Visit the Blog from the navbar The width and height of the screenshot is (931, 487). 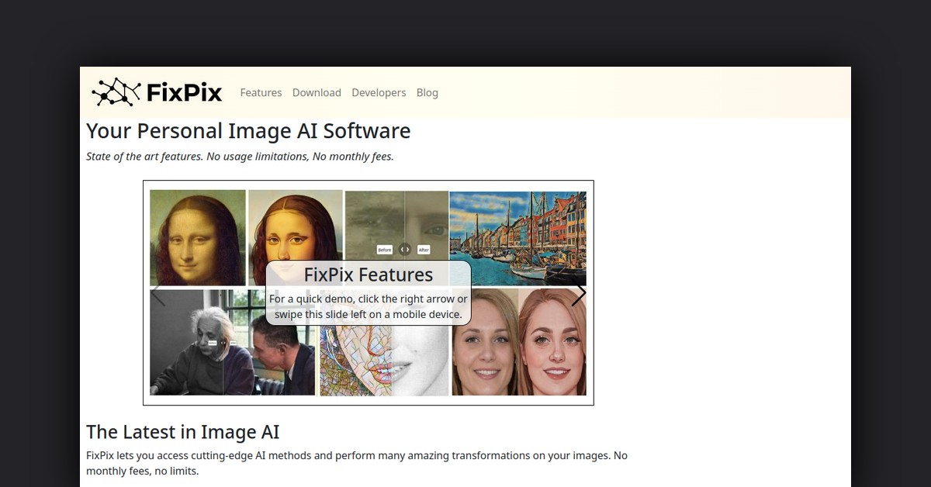click(427, 92)
